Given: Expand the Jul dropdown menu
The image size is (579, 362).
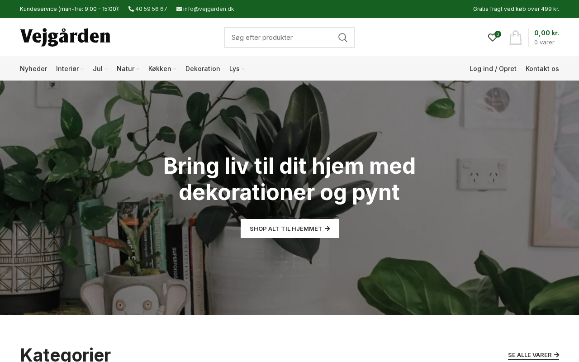Looking at the screenshot, I should 106,69.
